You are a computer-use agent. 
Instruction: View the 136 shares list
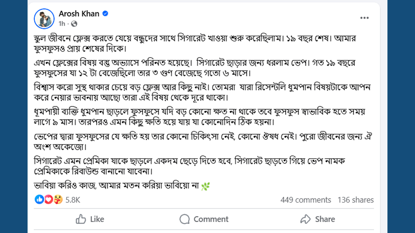tap(355, 200)
